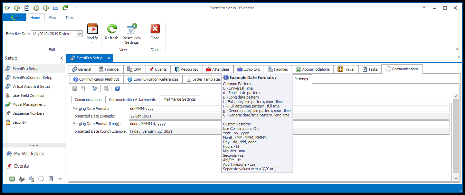
Task: Open Sequence Numbers in sidebar
Action: tap(34, 113)
